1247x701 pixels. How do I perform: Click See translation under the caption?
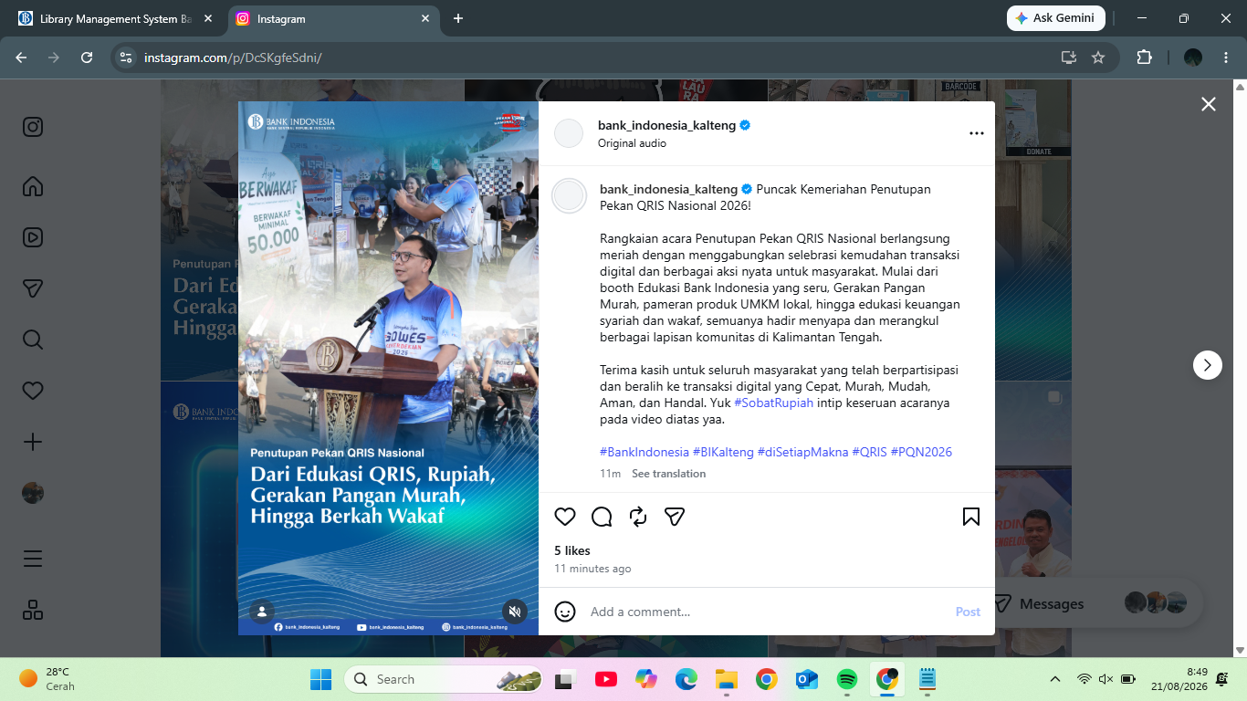(x=668, y=474)
